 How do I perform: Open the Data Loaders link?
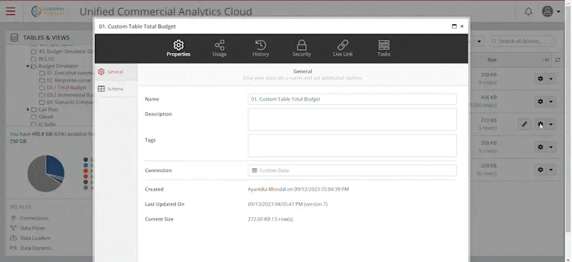(35, 238)
